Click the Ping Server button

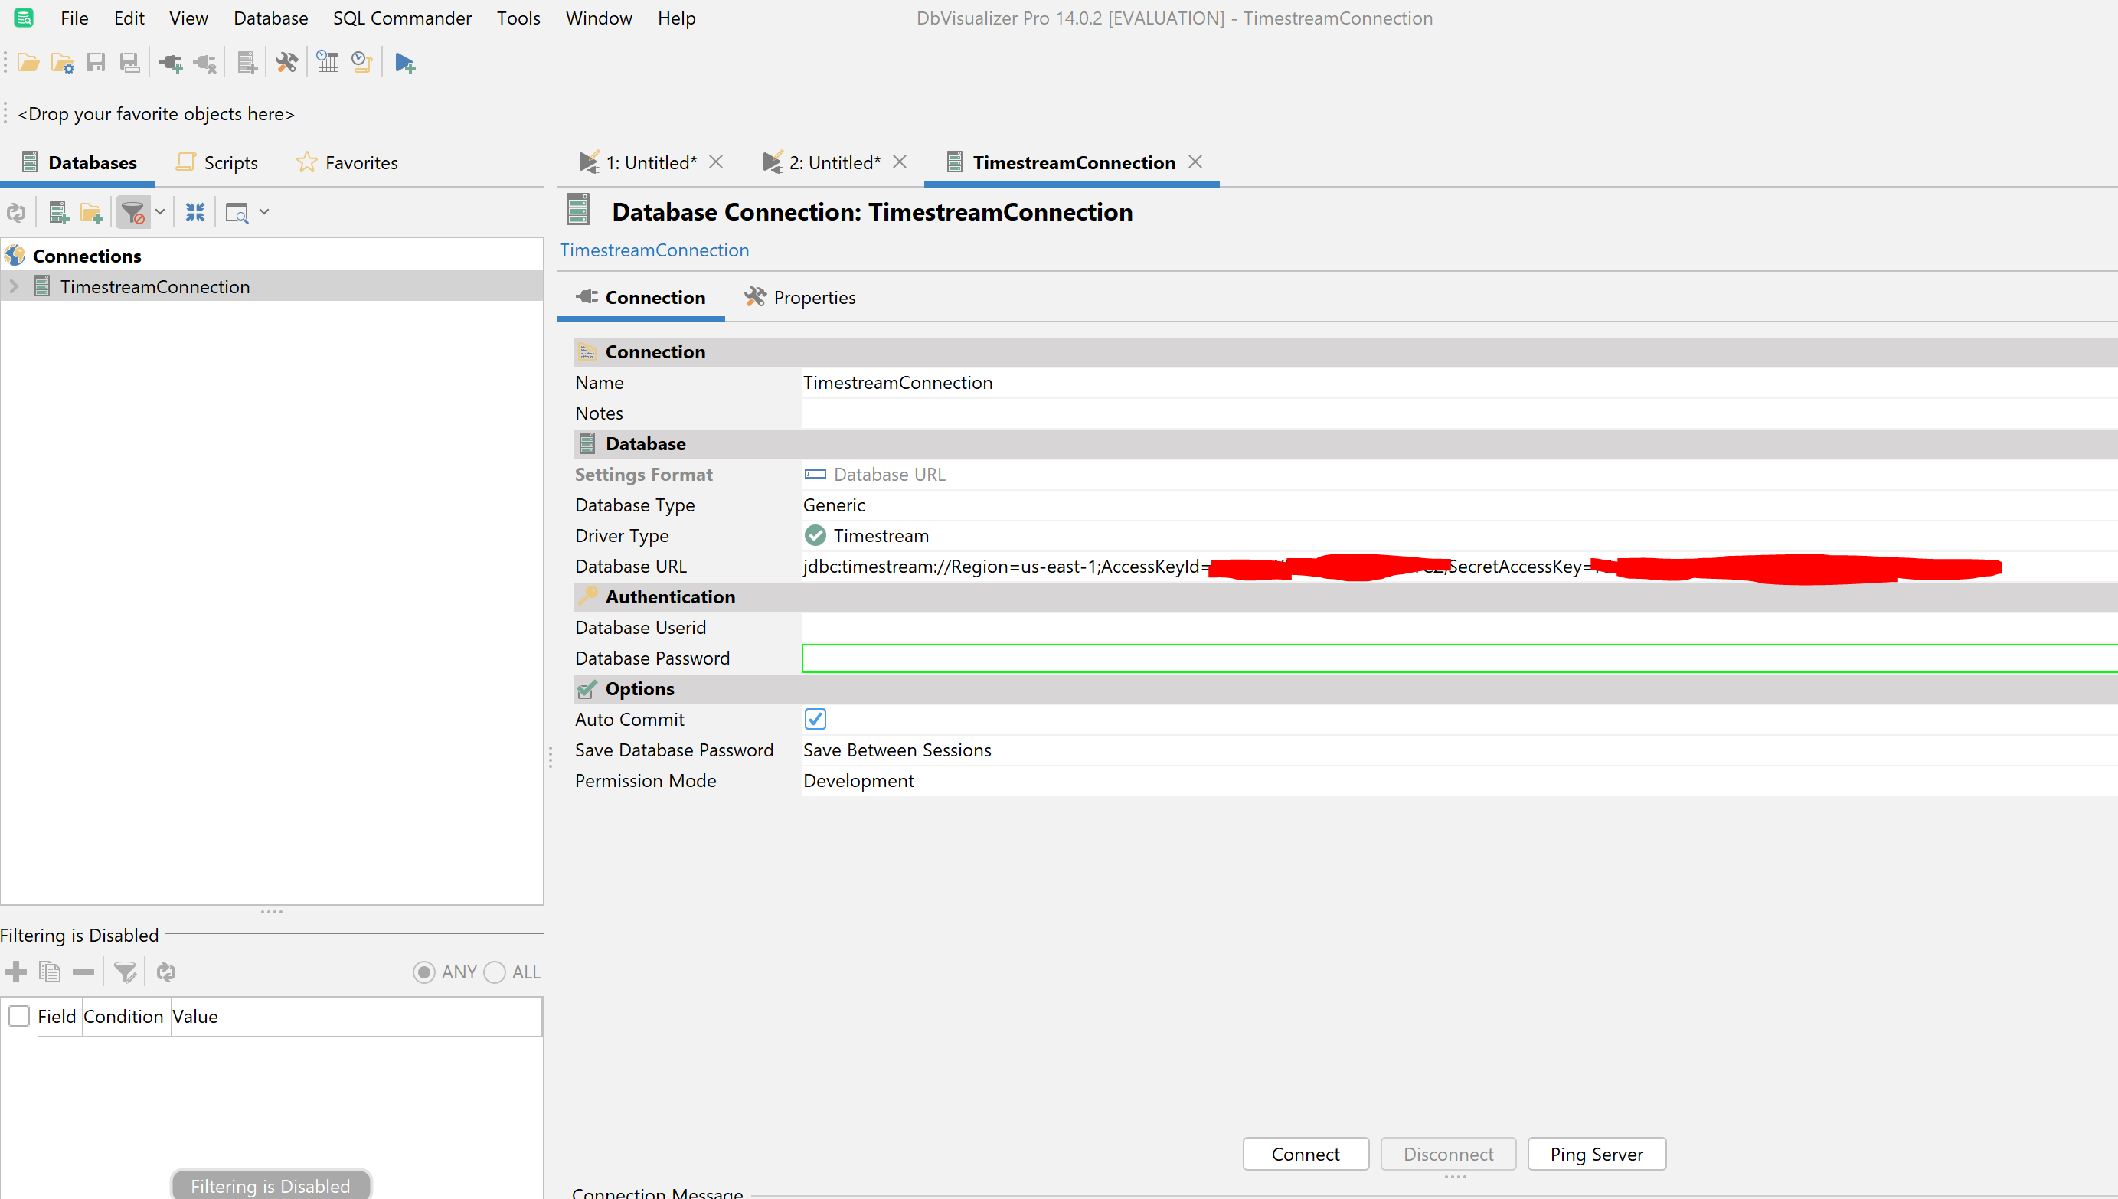click(1596, 1152)
